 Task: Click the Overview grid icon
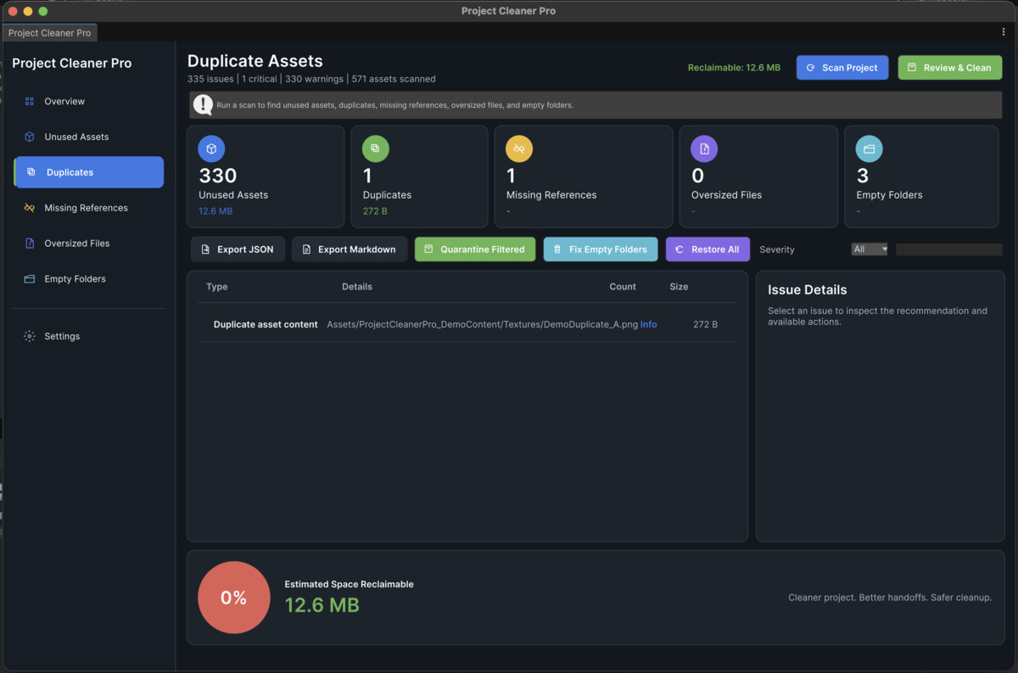(x=30, y=101)
